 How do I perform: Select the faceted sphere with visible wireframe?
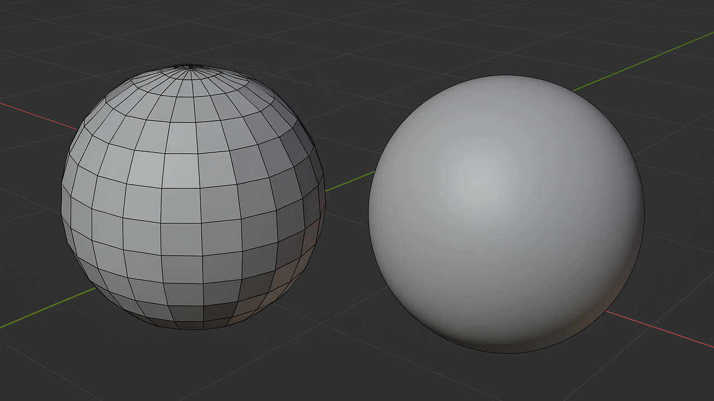click(193, 197)
